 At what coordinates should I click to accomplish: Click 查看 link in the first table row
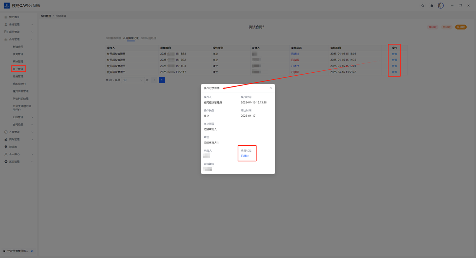(x=394, y=54)
